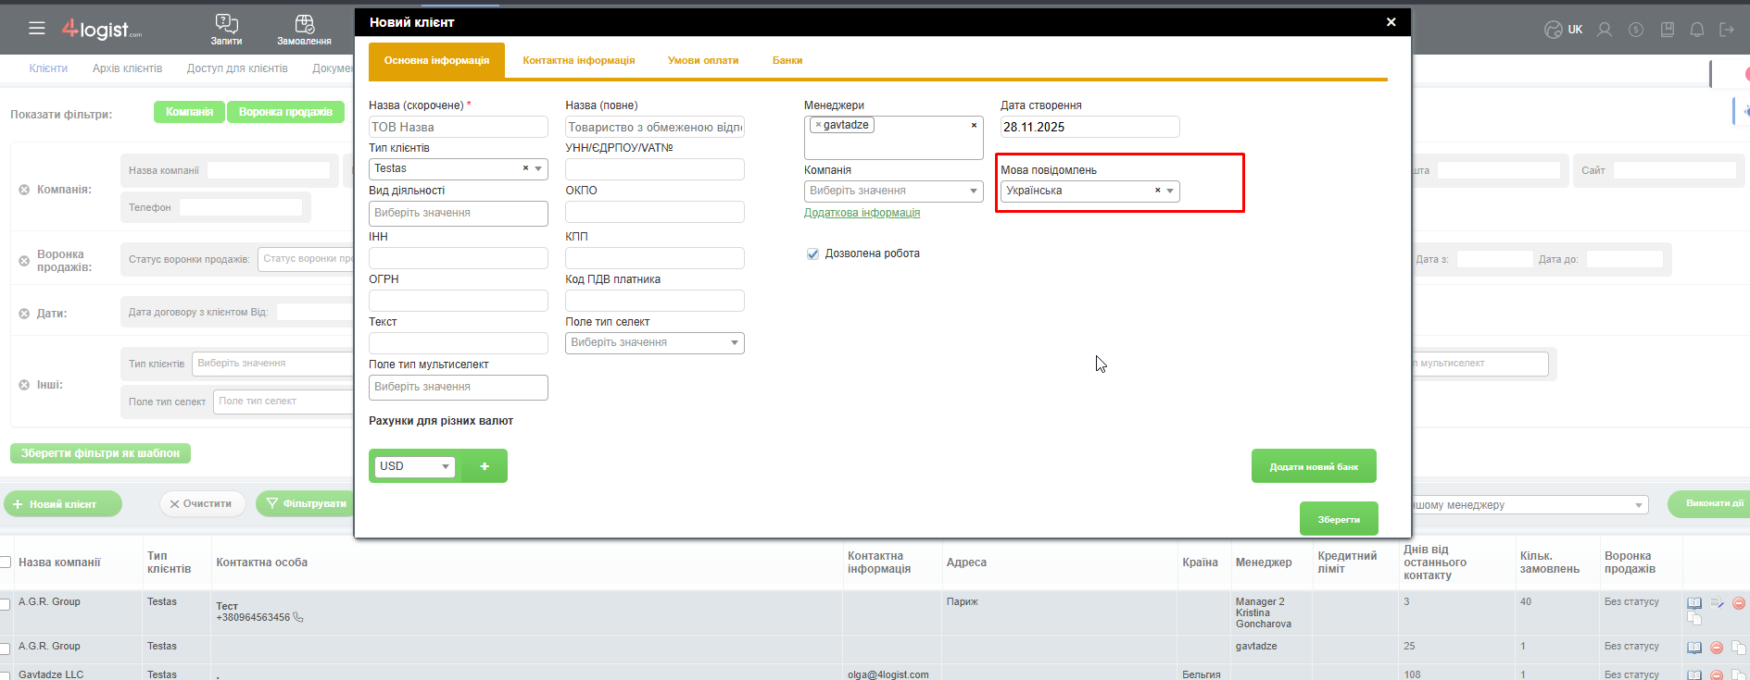Tick the checkbox for first A.G.R. Group row
The width and height of the screenshot is (1750, 680).
tap(6, 603)
